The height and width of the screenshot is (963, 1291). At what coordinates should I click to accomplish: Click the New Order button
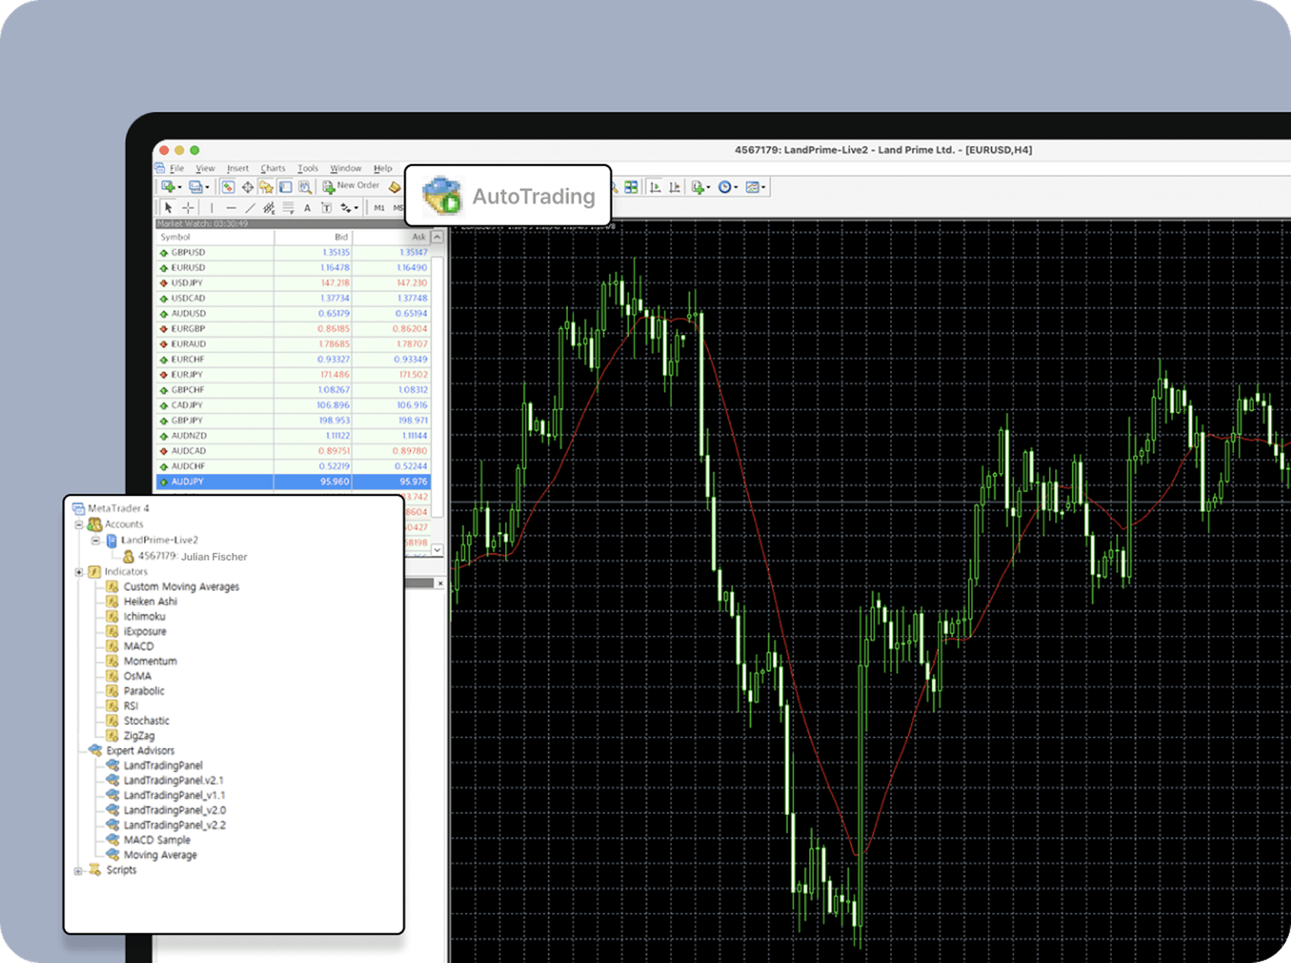[x=351, y=186]
